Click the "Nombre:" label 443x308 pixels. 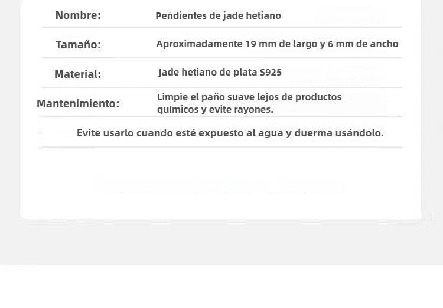click(78, 15)
